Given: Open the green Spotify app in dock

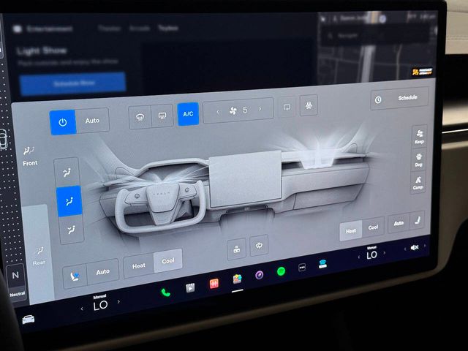Looking at the screenshot, I should point(281,271).
